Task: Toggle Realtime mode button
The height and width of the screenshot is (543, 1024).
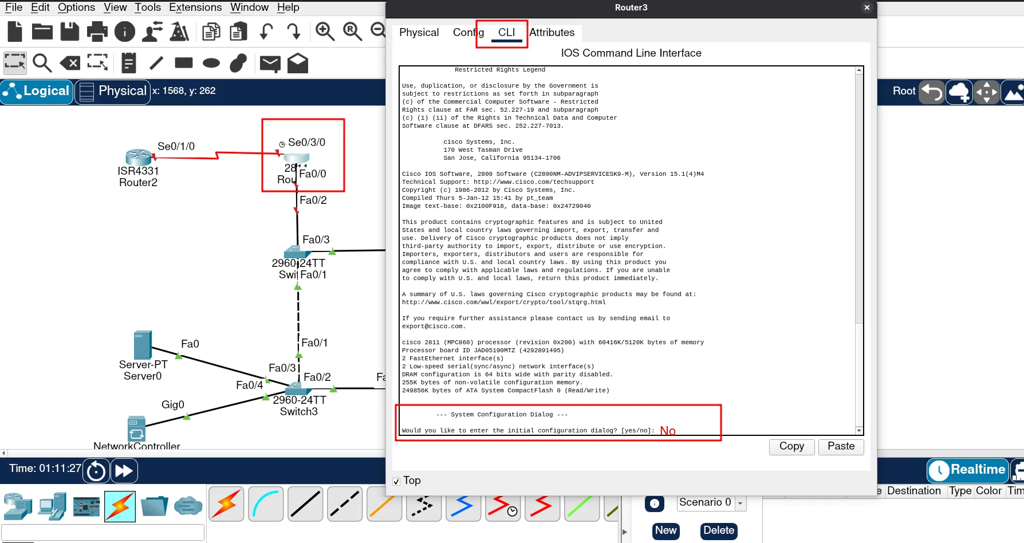Action: tap(967, 470)
